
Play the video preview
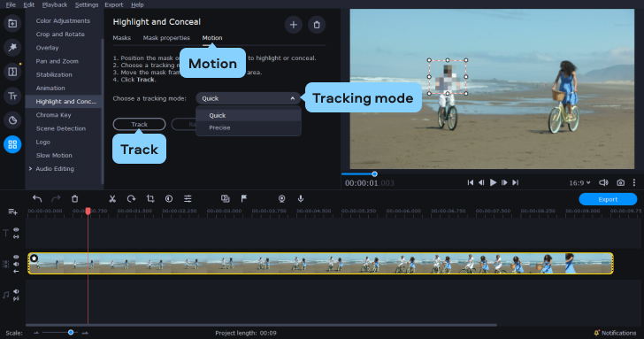point(493,182)
